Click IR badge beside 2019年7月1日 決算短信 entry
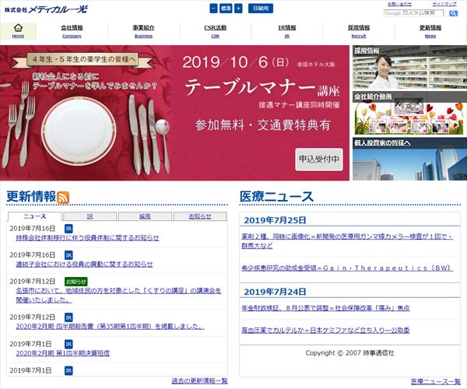This screenshot has height=389, width=467. [68, 344]
